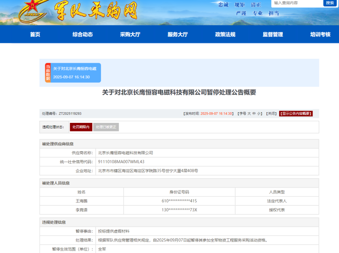This screenshot has height=253, width=339.
Task: Click the 法定代表人 cell
Action: [x=277, y=201]
